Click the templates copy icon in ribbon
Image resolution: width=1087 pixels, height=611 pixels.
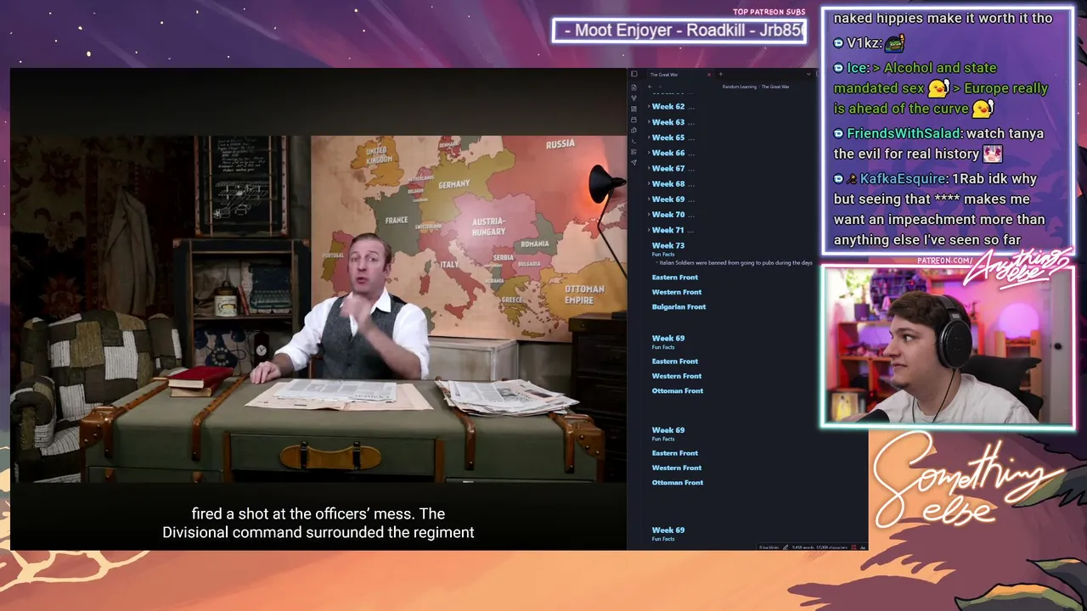634,130
